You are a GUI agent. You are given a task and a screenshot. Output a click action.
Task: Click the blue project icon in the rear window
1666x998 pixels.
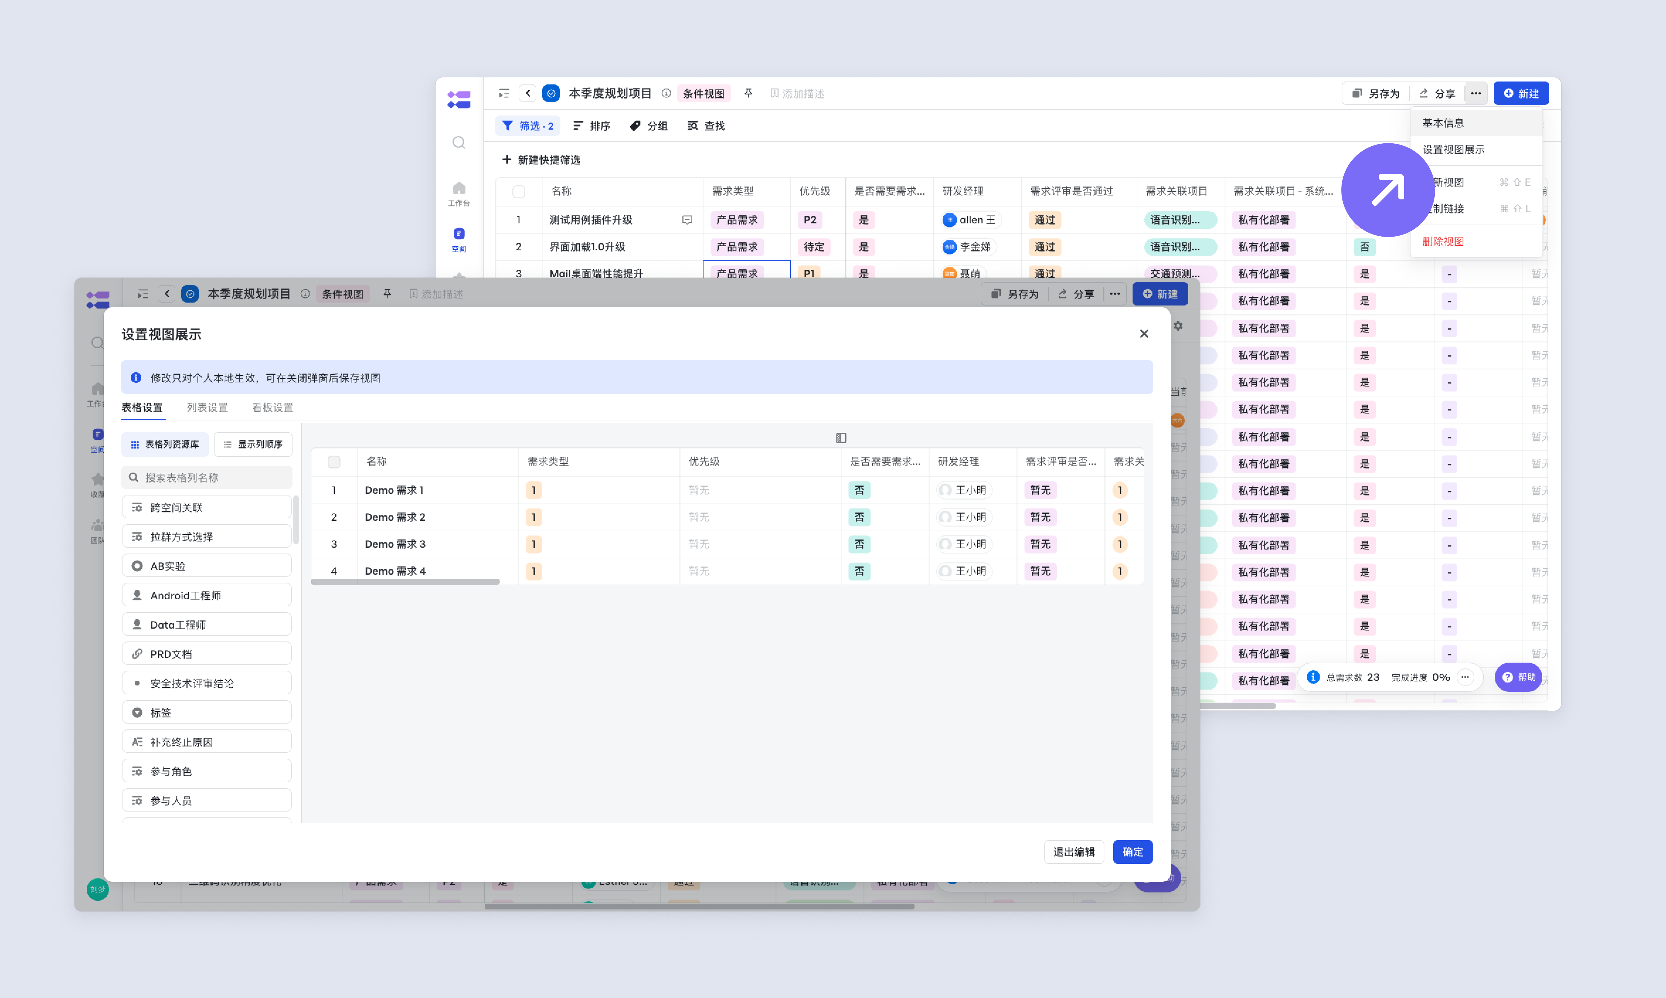point(551,94)
